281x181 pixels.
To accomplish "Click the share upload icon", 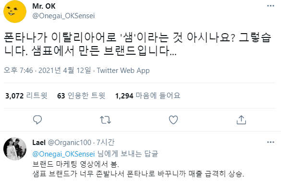I will 241,120.
